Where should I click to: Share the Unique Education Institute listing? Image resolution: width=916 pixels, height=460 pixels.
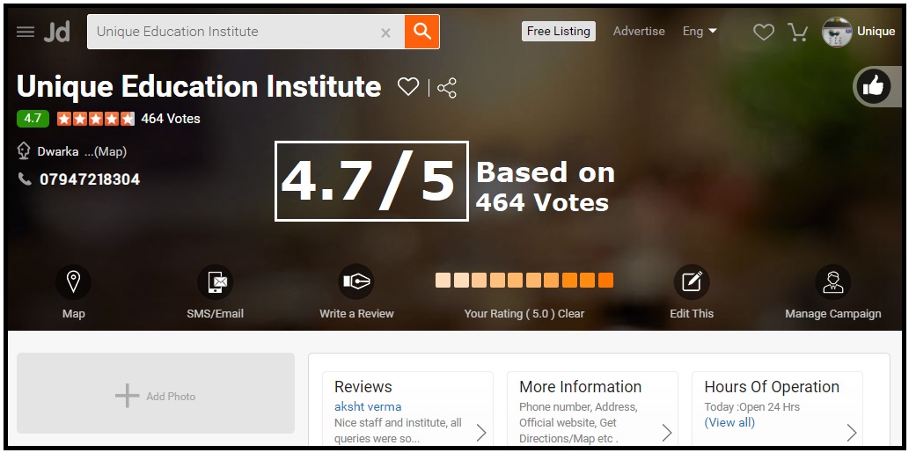point(447,88)
